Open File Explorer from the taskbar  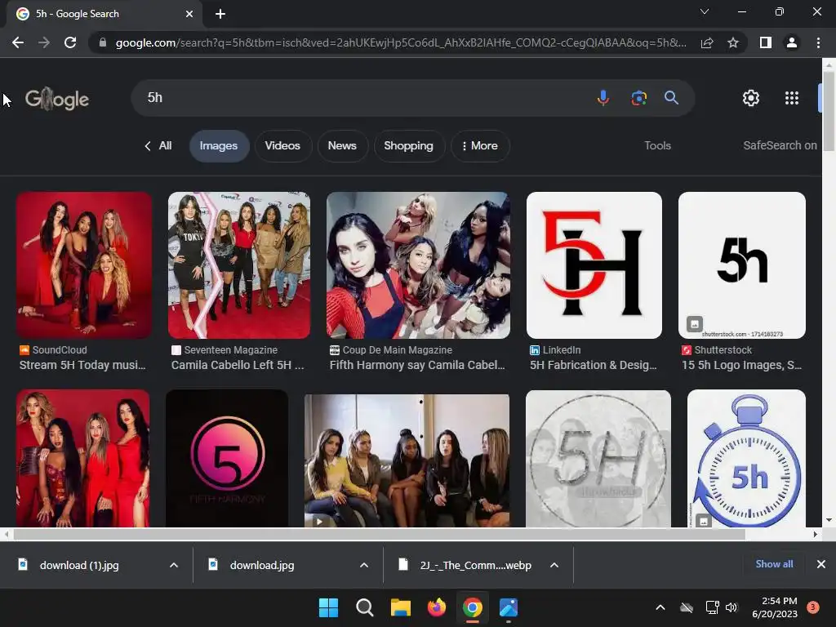[x=400, y=607]
